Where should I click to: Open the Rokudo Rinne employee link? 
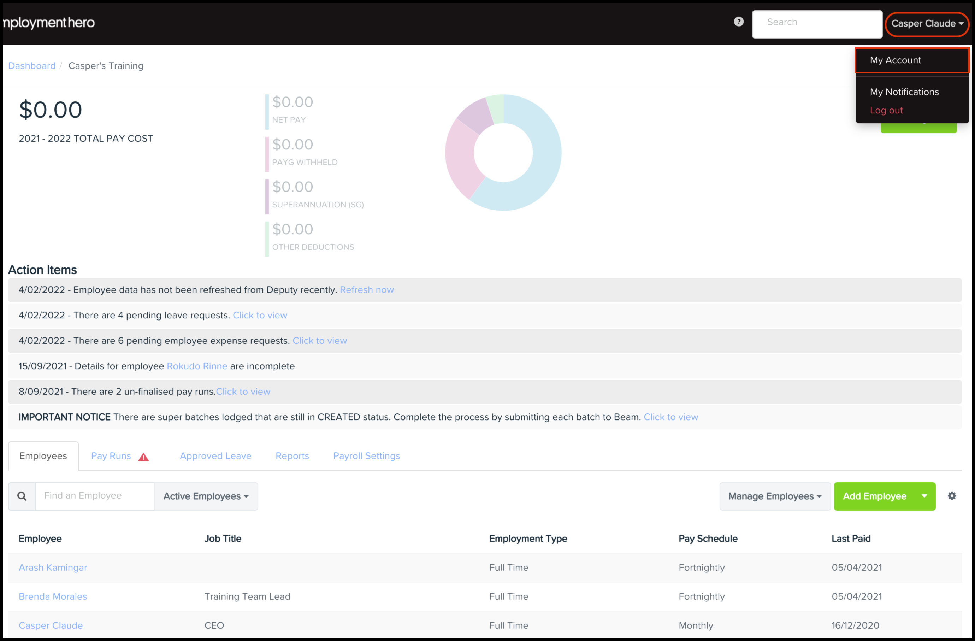point(197,366)
